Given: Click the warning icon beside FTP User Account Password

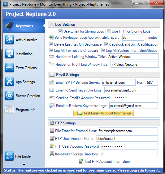Looking at the screenshot, I should coord(52,146).
